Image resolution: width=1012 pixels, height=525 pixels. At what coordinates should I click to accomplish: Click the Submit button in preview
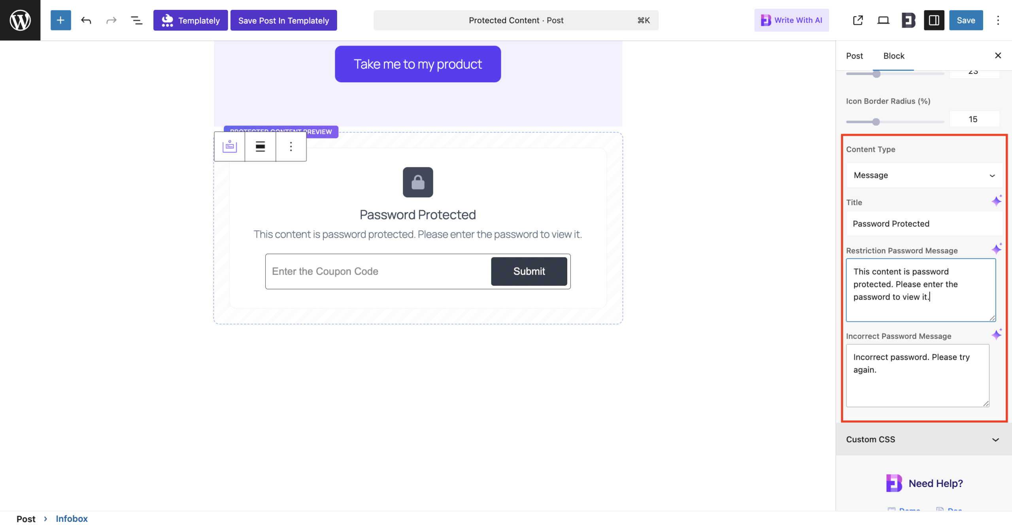tap(529, 272)
